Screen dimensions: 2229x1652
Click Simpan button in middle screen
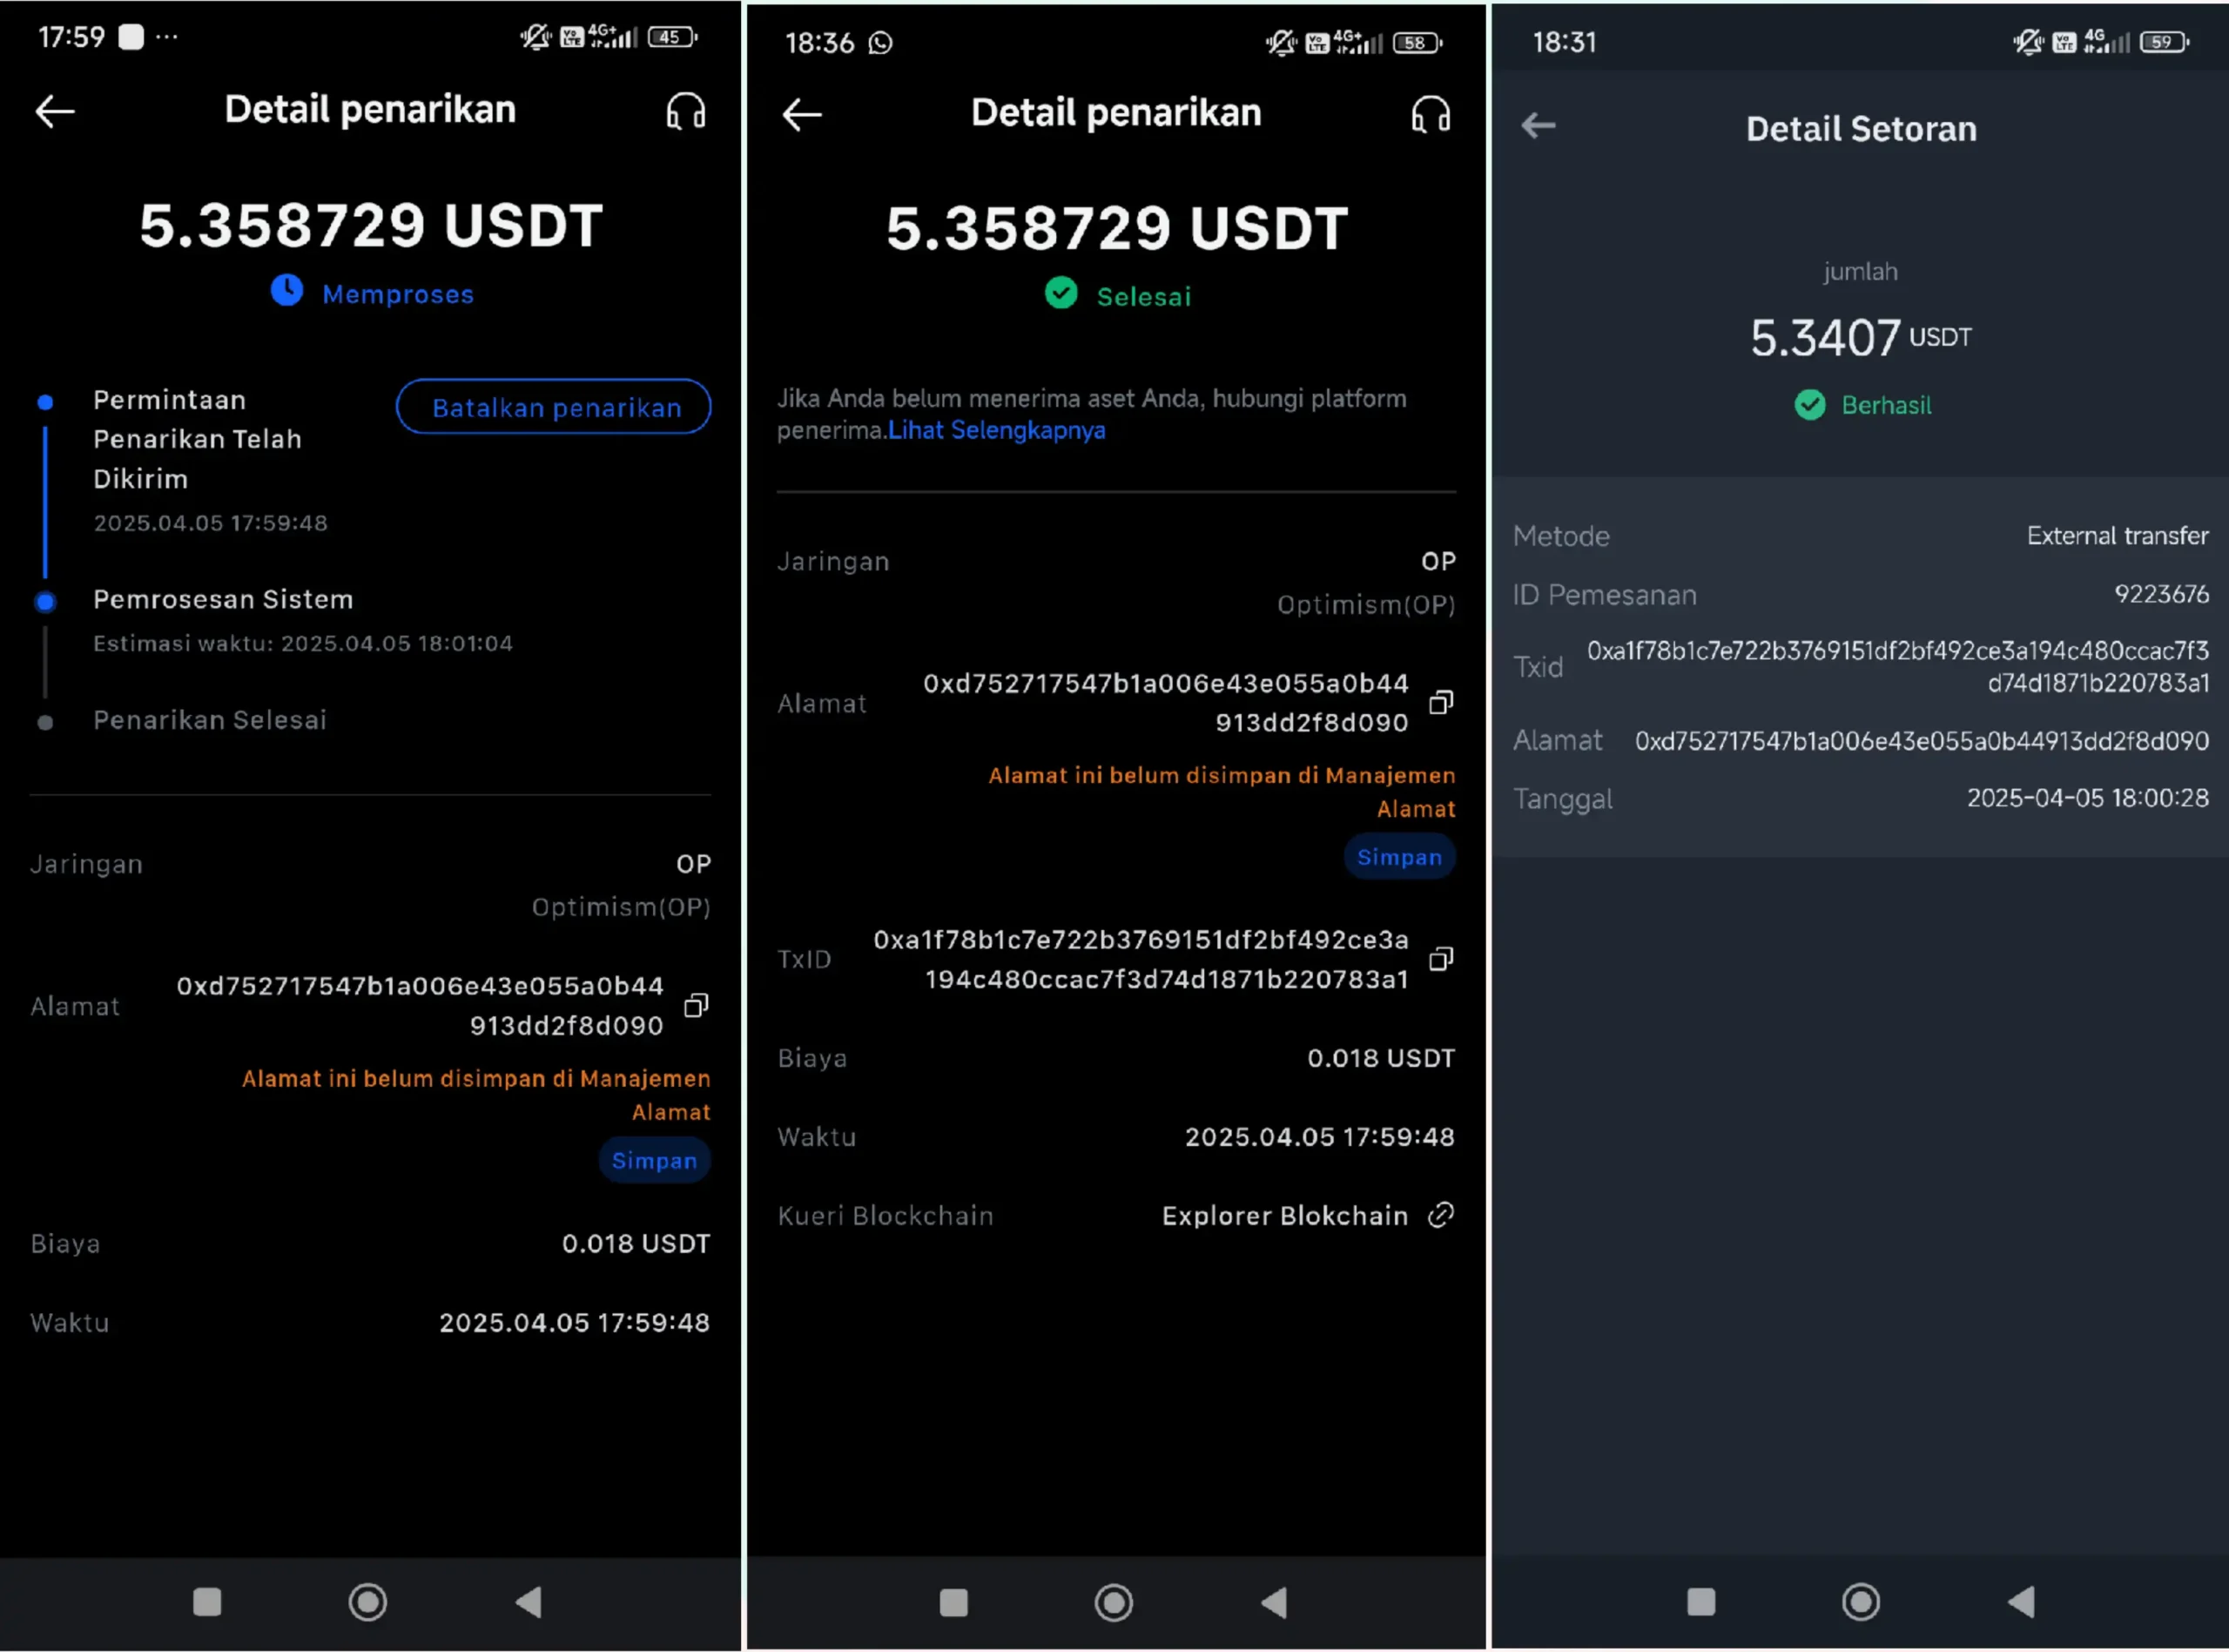point(1399,857)
